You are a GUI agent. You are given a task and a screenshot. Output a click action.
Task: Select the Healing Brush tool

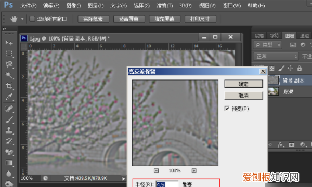[9, 109]
